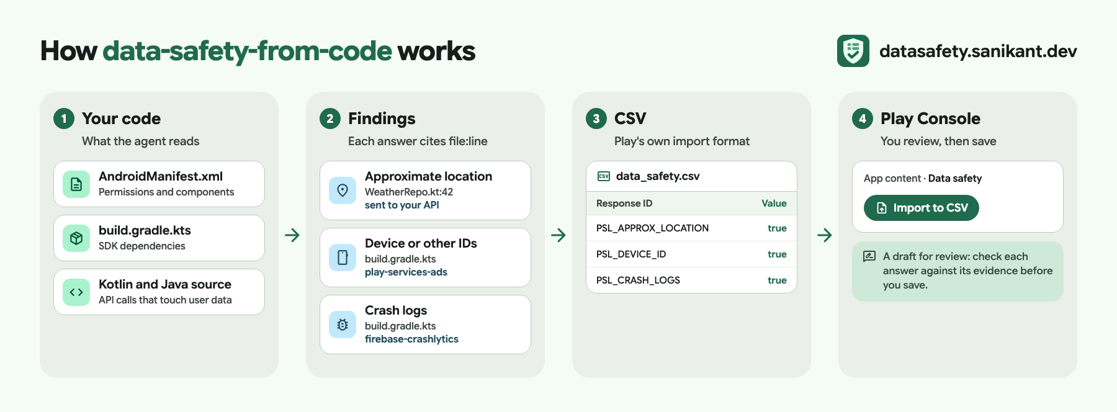Click the Approximate location pin icon
This screenshot has width=1117, height=412.
coord(343,190)
